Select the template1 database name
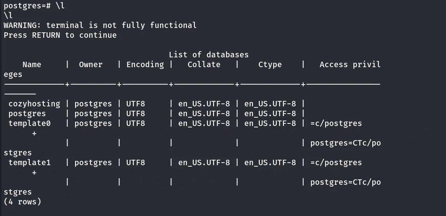 coord(30,163)
